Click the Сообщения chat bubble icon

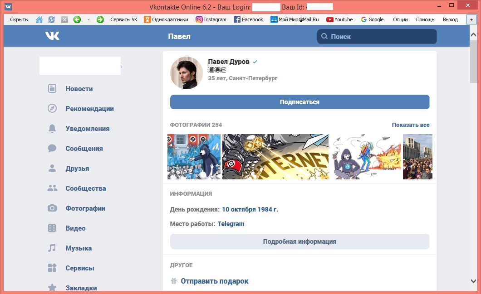tap(52, 149)
